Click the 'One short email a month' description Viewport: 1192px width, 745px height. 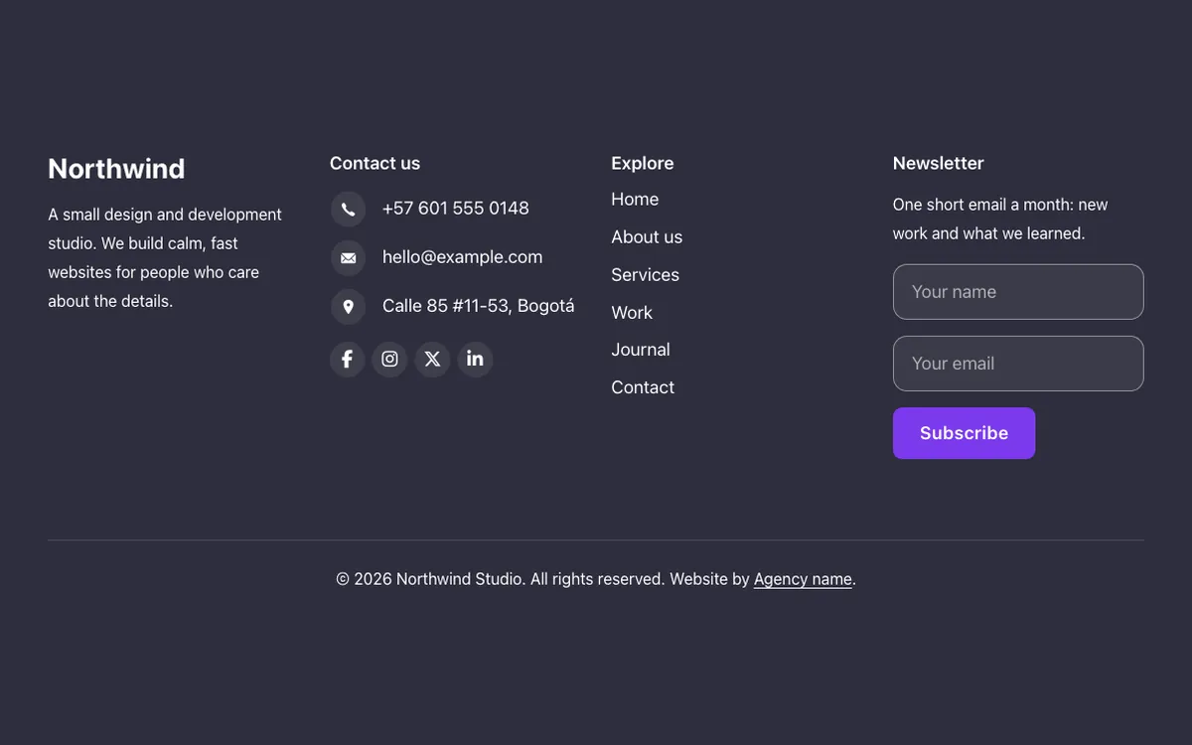pyautogui.click(x=1000, y=220)
